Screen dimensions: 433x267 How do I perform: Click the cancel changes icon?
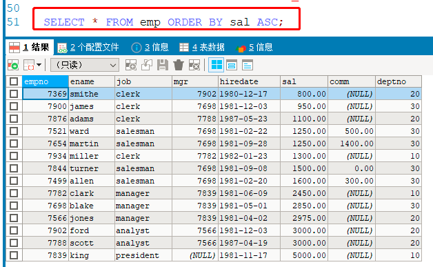194,66
